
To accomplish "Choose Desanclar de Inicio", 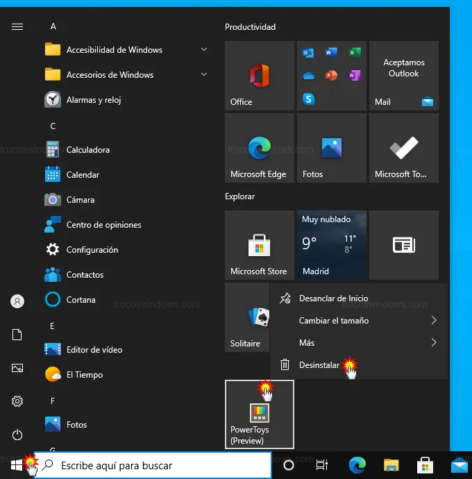I will 333,299.
